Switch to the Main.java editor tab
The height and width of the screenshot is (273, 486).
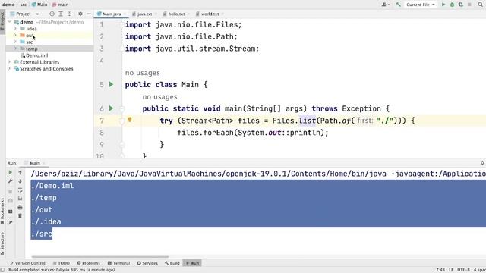(111, 14)
